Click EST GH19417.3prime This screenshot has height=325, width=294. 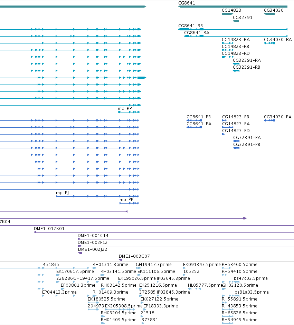click(x=153, y=265)
